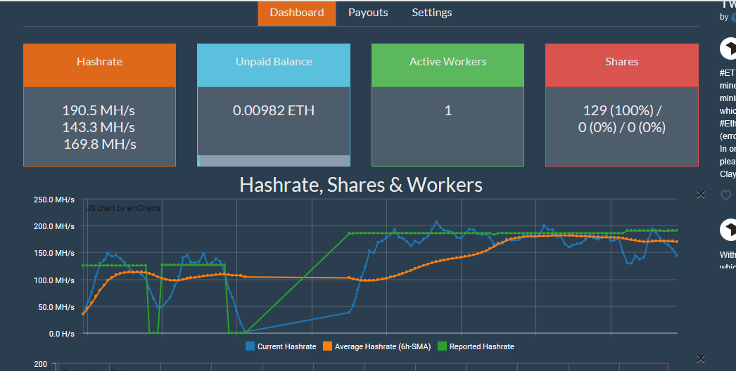
Task: Close the hashrate chart with the X icon
Action: tap(700, 195)
